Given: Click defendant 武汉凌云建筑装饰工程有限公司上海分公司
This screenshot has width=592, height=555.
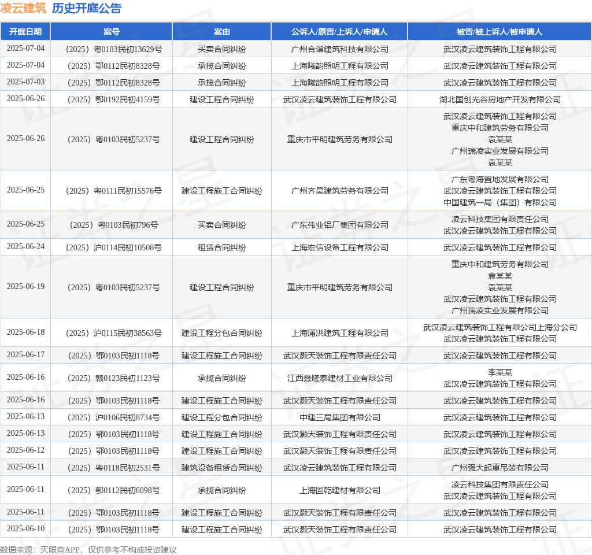Looking at the screenshot, I should pos(500,327).
